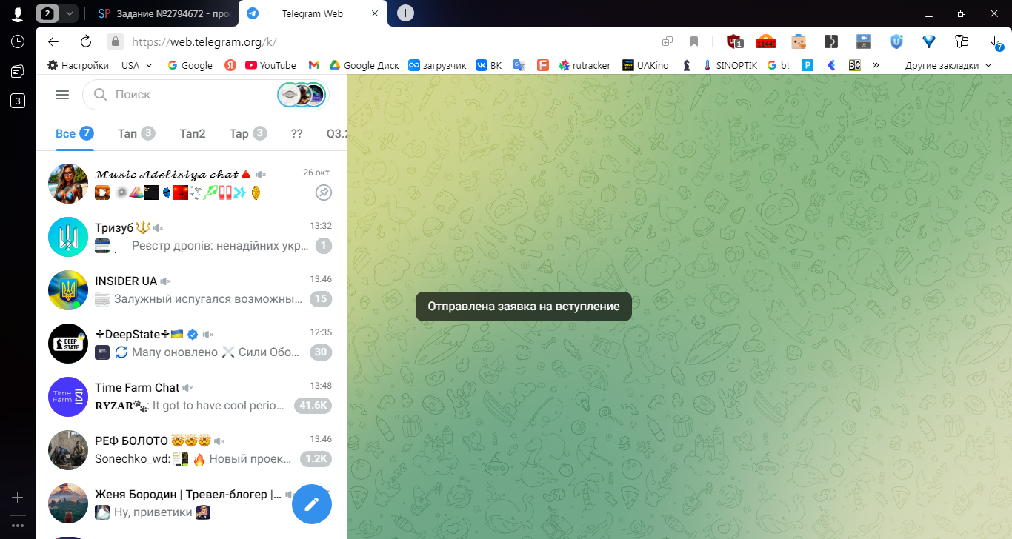Open the Google Диск bookmark
The width and height of the screenshot is (1012, 539).
click(x=364, y=65)
